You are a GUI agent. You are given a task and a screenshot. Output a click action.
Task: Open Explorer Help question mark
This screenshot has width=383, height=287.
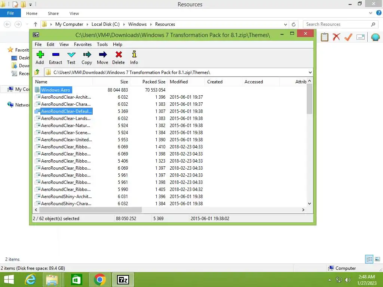click(x=379, y=13)
